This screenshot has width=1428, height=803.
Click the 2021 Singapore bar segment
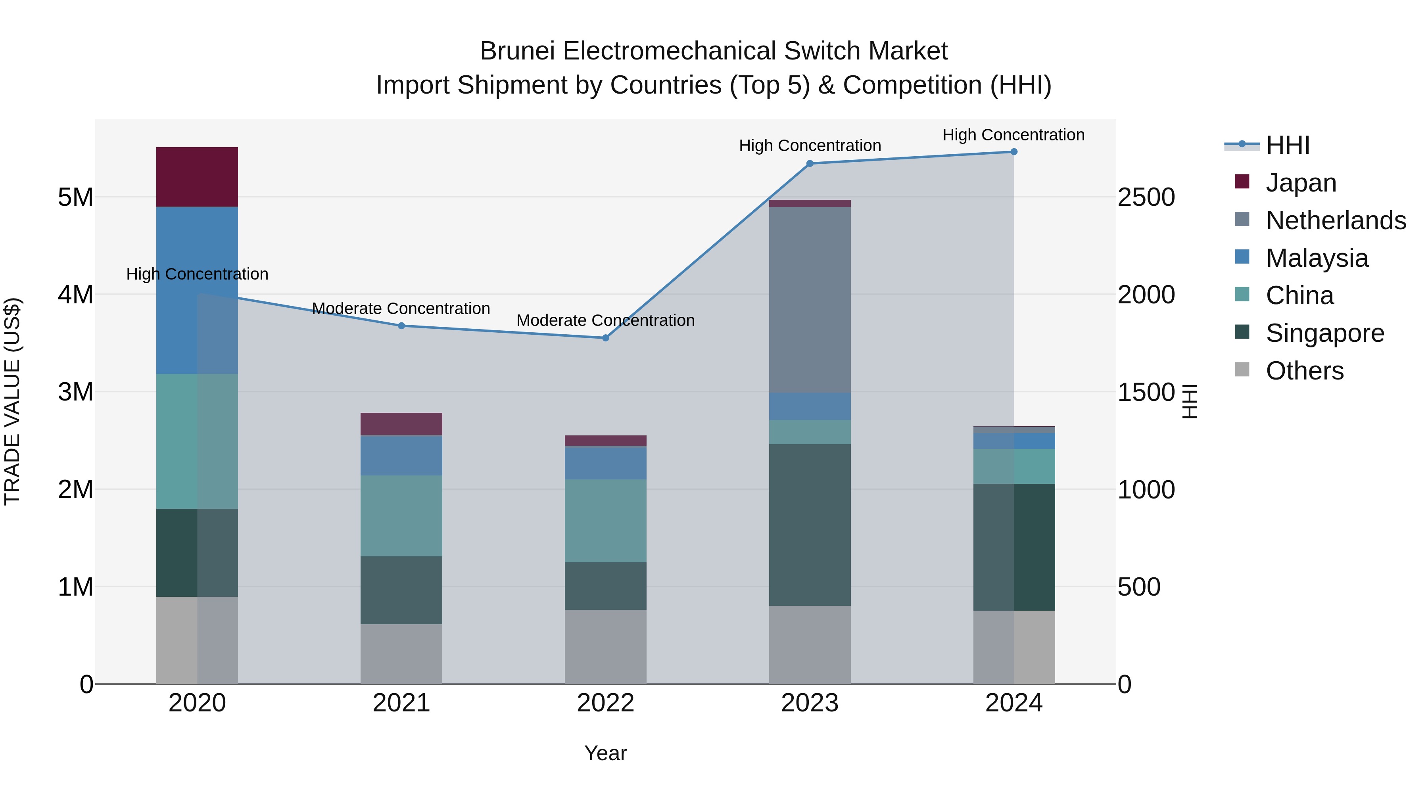401,591
